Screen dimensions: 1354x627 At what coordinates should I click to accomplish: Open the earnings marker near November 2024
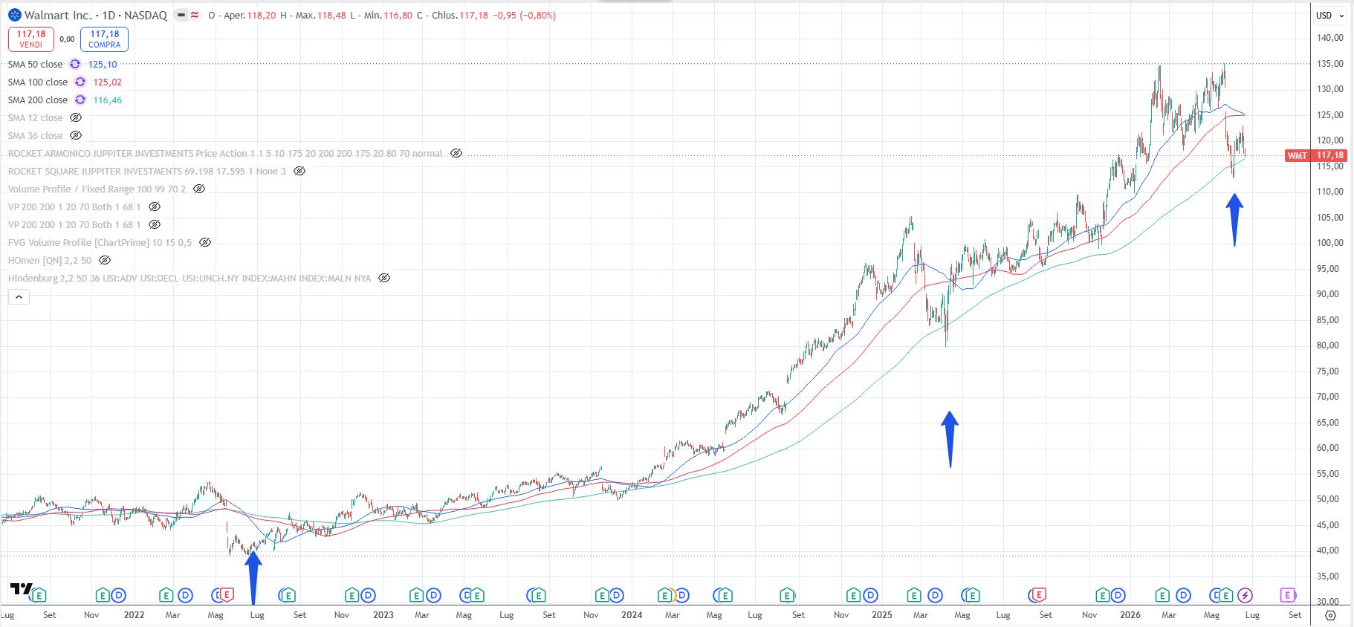(x=854, y=595)
